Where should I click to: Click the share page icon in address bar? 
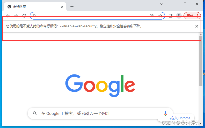click(x=152, y=16)
